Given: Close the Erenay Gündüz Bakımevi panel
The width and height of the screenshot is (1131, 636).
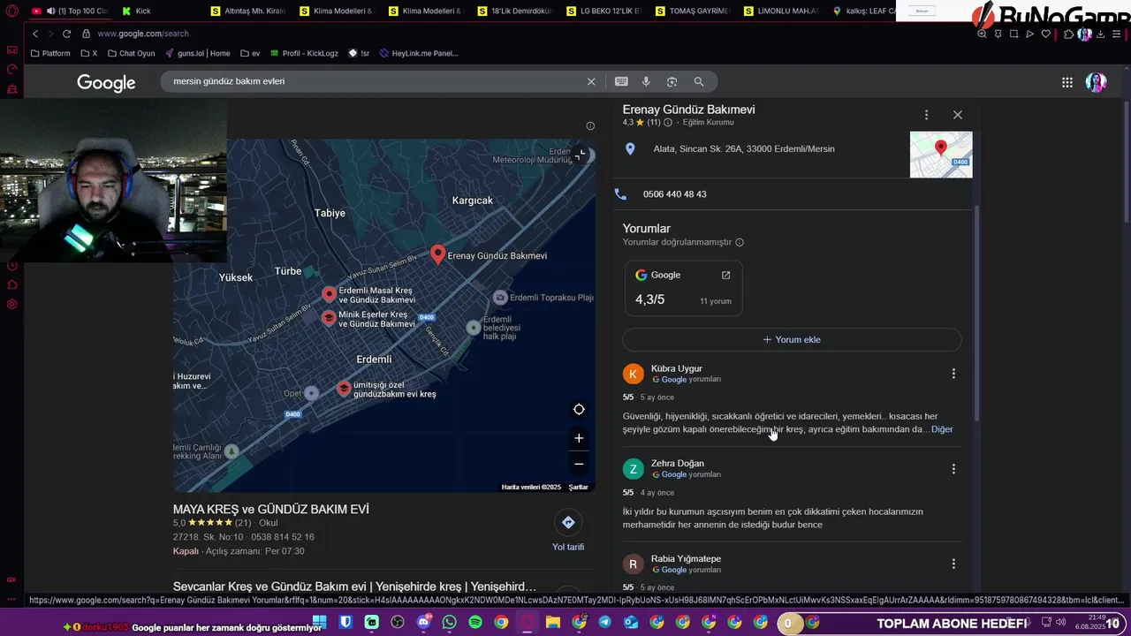Looking at the screenshot, I should pos(958,115).
